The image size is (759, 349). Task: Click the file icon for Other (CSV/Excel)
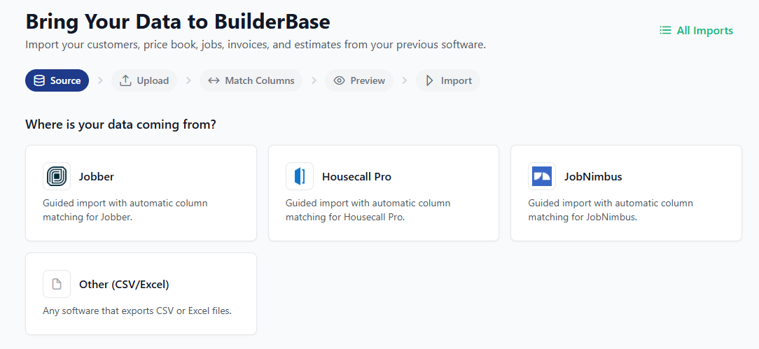coord(57,284)
